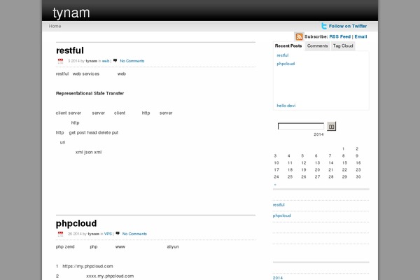Open the phpcloud post heading

pyautogui.click(x=76, y=223)
